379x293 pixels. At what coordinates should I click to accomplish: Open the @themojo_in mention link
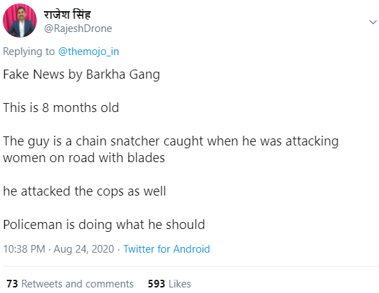pos(88,52)
